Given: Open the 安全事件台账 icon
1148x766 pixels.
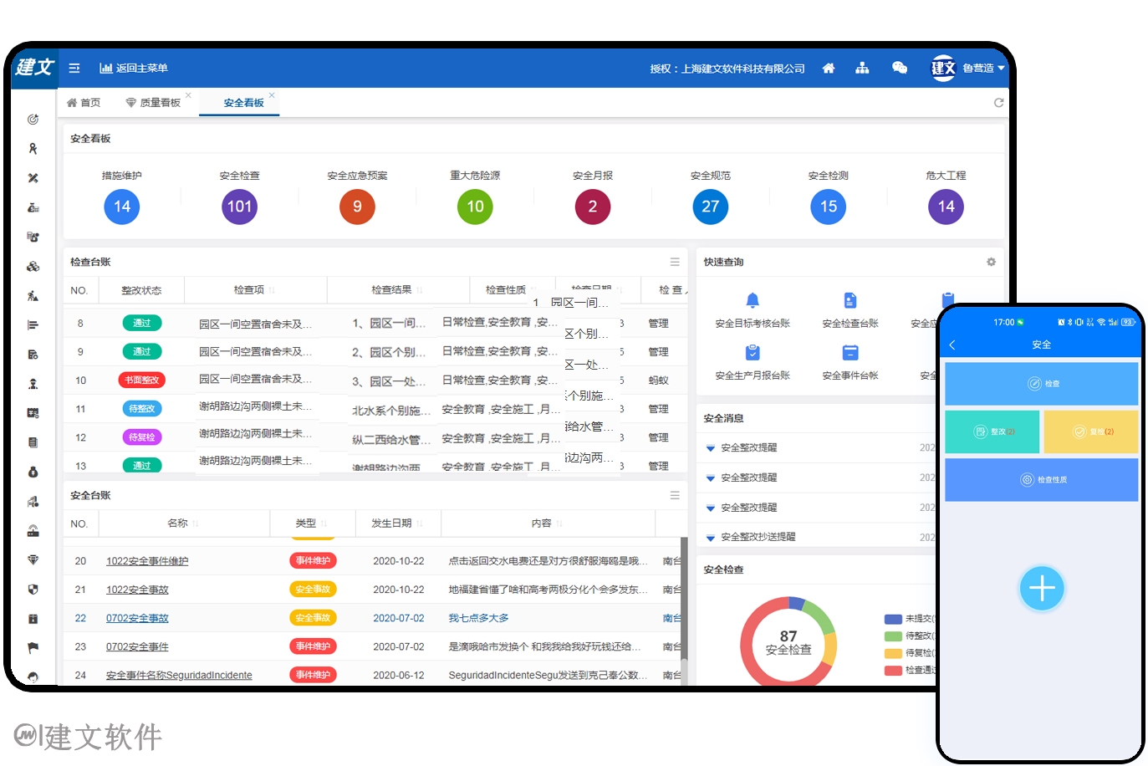Looking at the screenshot, I should (x=850, y=352).
